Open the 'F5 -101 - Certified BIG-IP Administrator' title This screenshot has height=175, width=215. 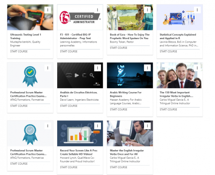pyautogui.click(x=75, y=37)
